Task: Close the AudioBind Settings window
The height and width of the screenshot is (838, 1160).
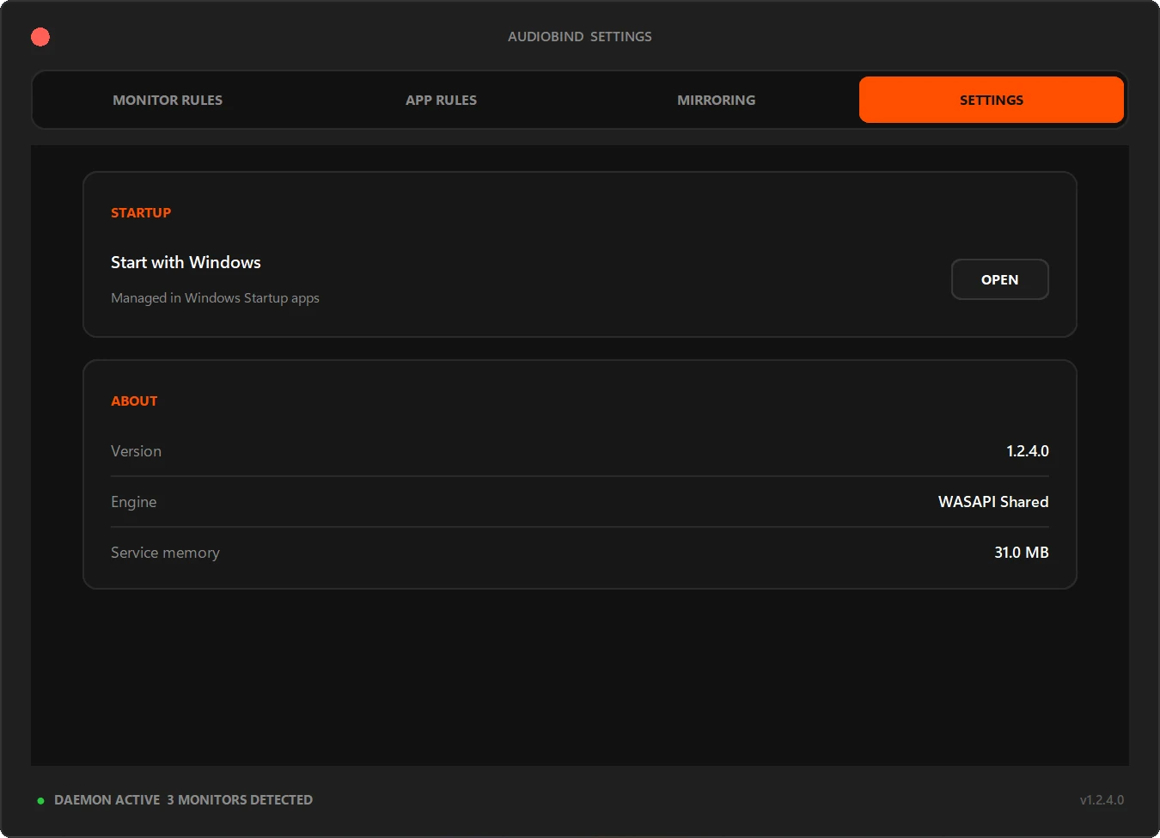Action: (40, 37)
